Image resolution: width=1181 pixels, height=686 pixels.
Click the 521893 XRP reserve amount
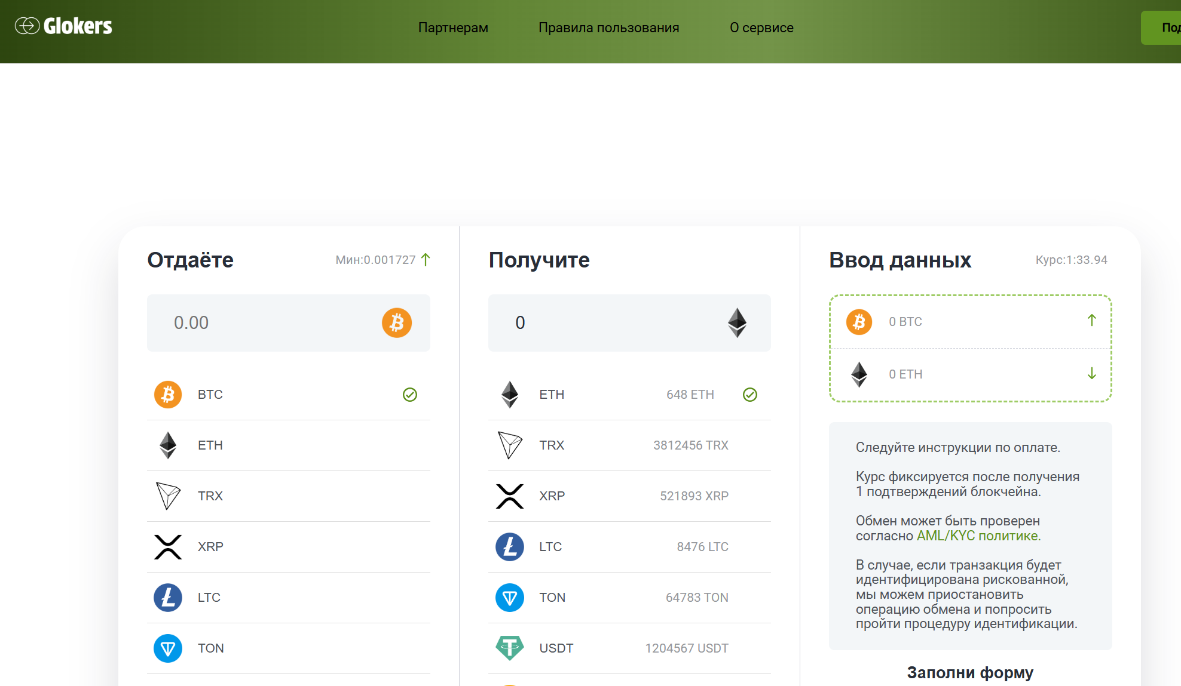(694, 496)
